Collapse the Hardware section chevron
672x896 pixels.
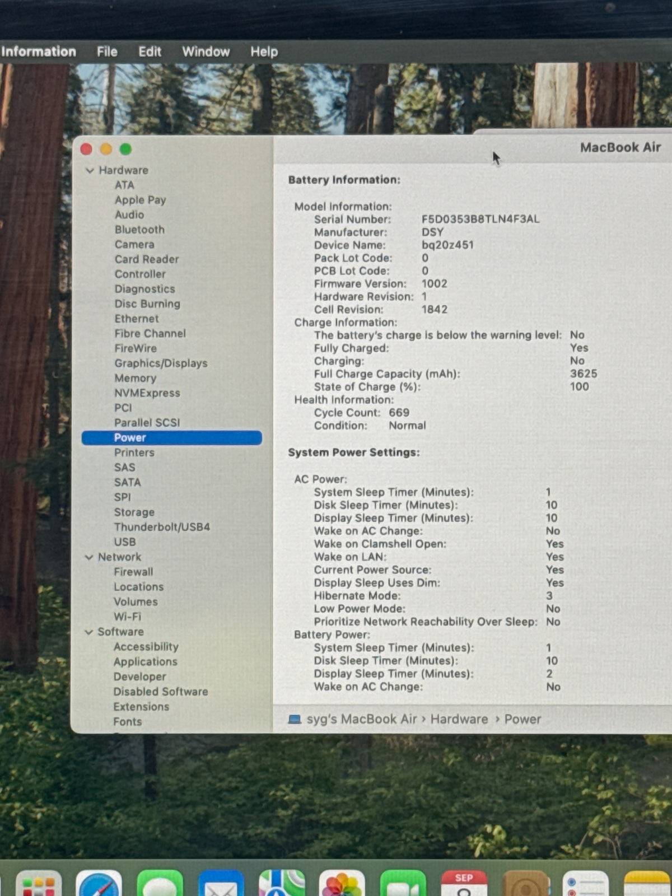(90, 170)
